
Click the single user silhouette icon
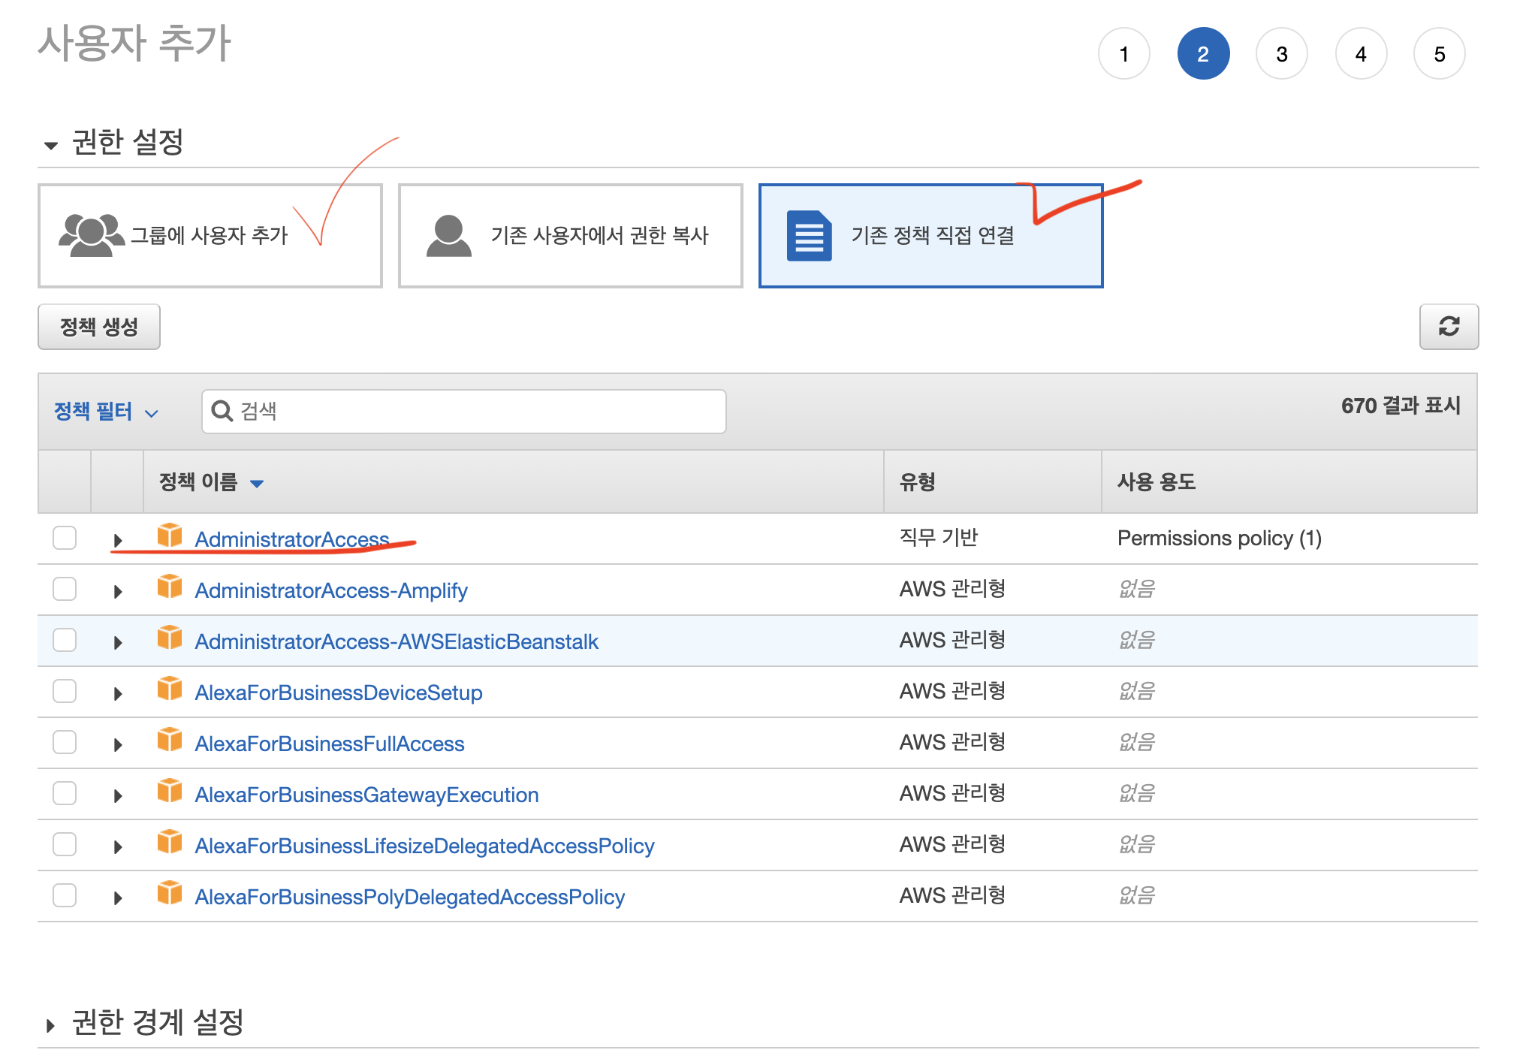[x=448, y=235]
